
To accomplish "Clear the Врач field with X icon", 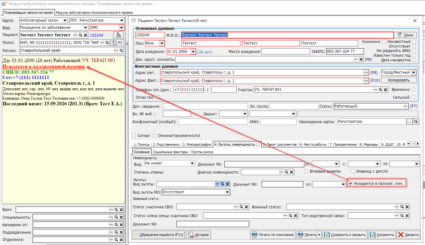I will (x=121, y=210).
